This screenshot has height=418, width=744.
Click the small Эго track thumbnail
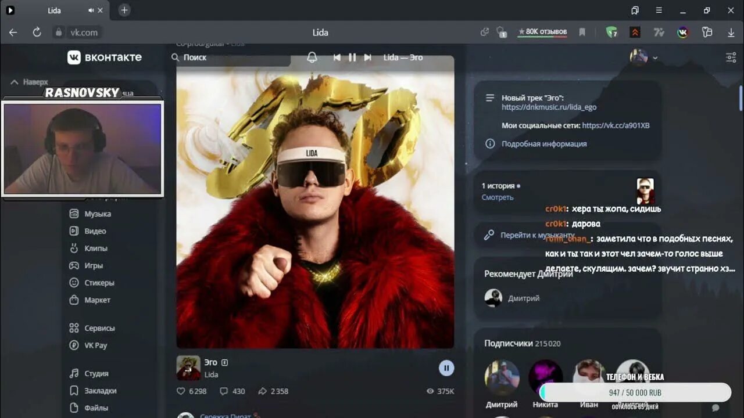click(188, 367)
